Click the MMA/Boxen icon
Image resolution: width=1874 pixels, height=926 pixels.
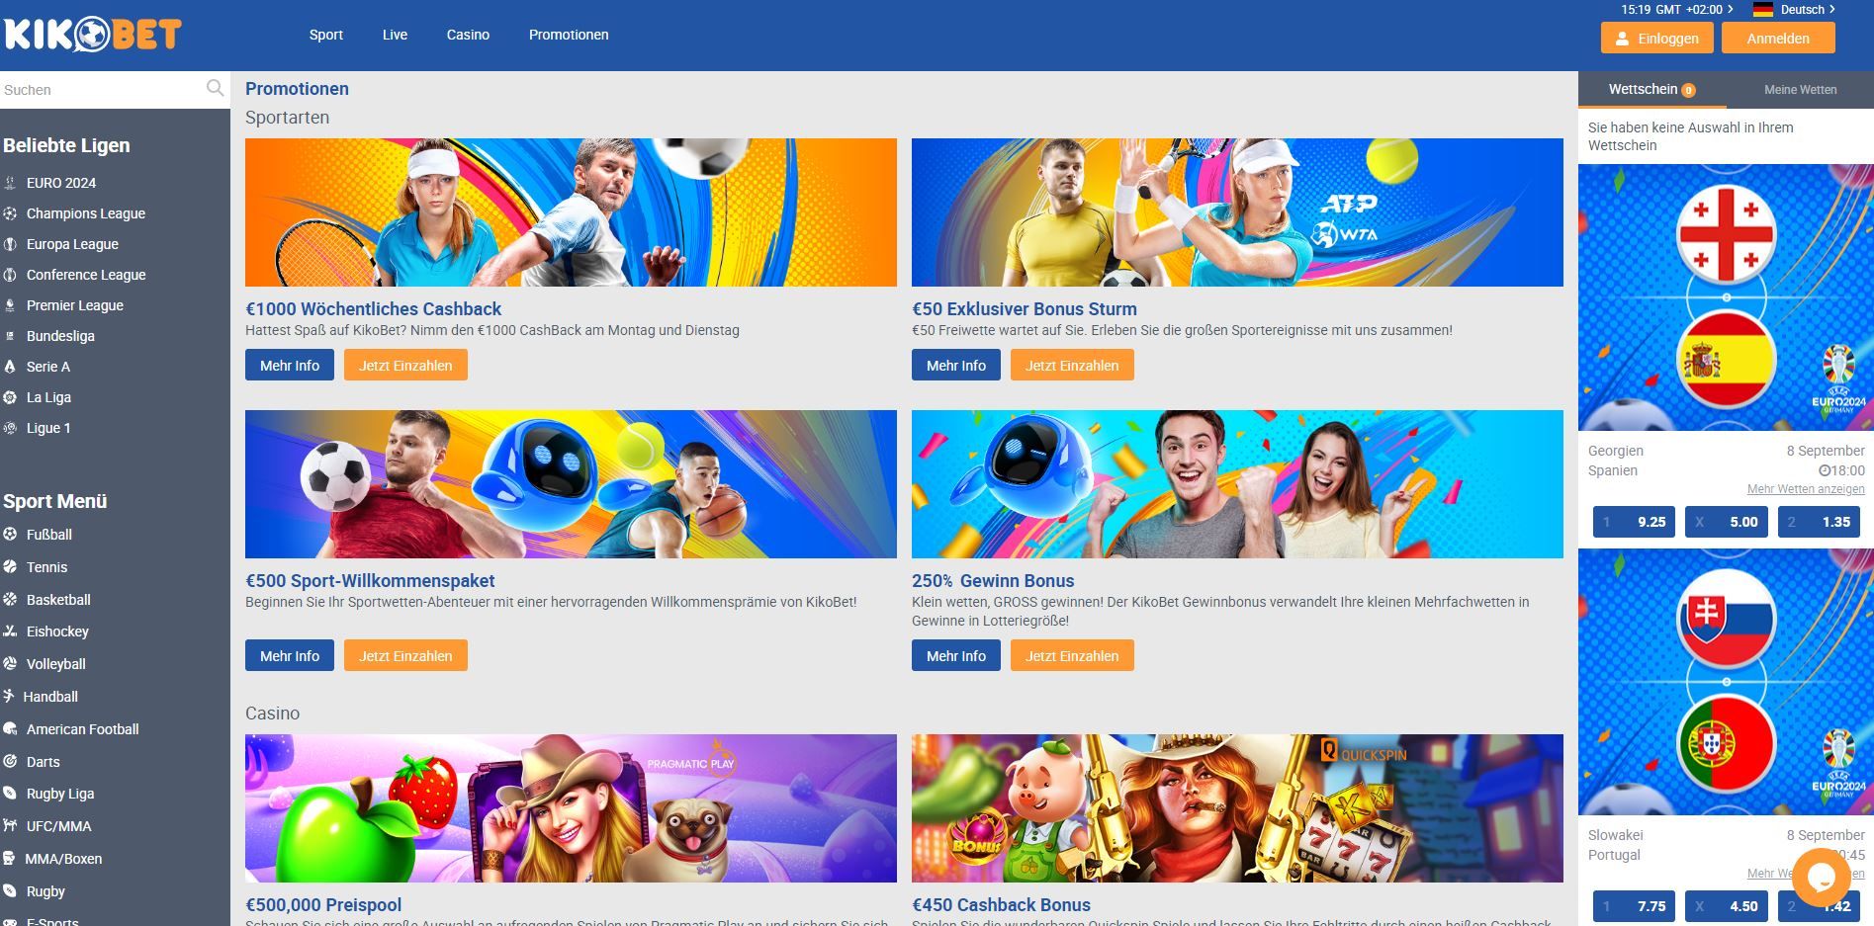coord(9,859)
